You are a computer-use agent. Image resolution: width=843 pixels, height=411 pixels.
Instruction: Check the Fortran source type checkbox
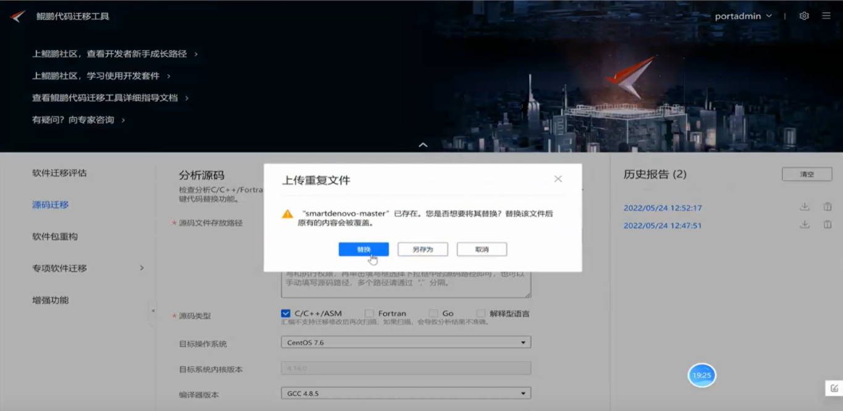tap(369, 313)
